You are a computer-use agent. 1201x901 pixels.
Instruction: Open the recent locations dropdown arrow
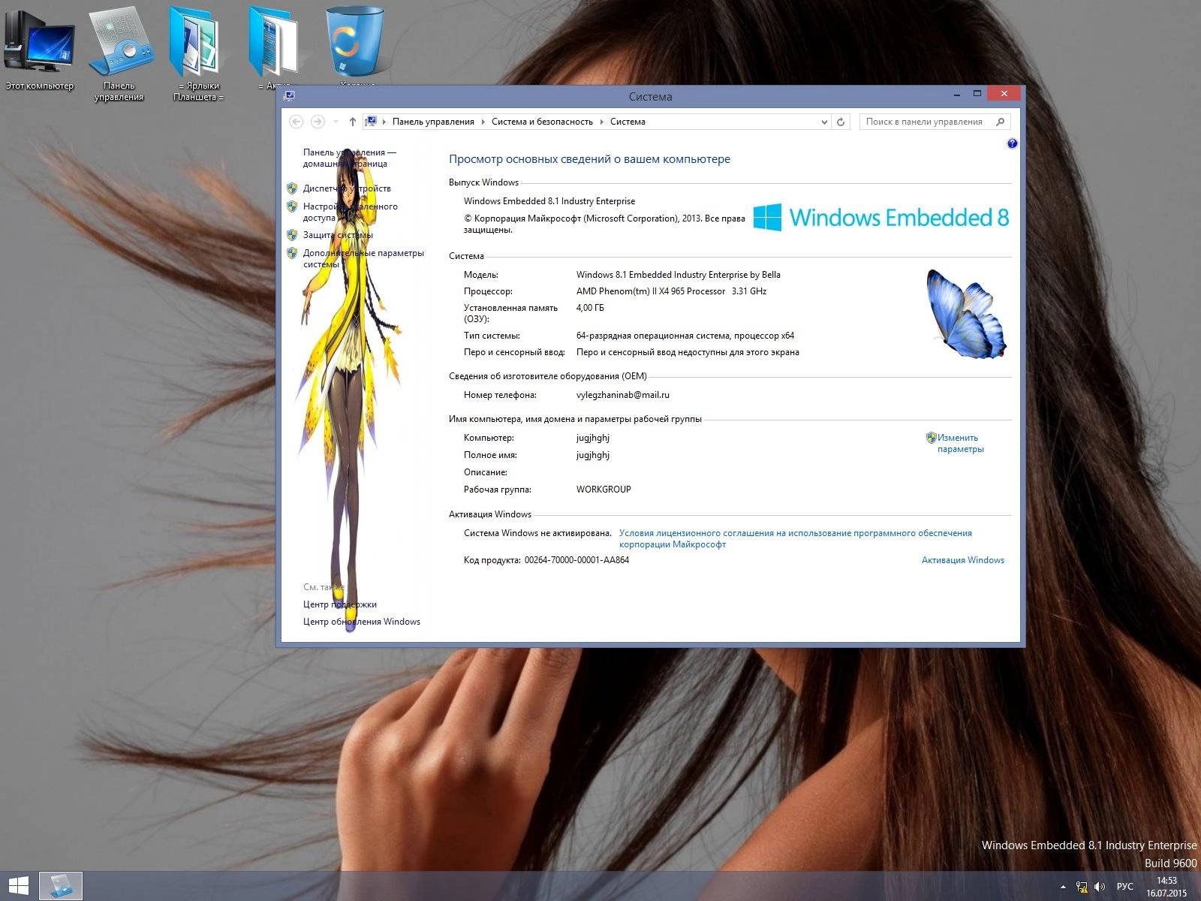(336, 122)
